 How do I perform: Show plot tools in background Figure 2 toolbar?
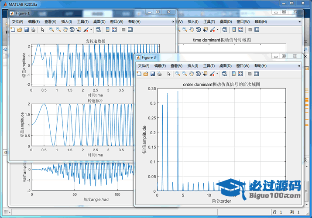257,30
